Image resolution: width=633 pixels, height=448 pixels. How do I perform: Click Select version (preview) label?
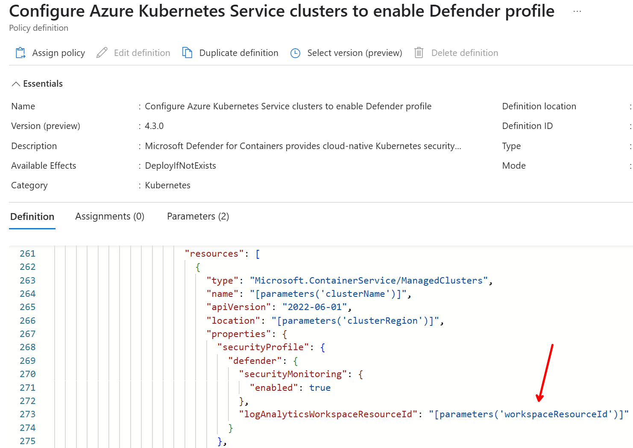click(x=355, y=53)
